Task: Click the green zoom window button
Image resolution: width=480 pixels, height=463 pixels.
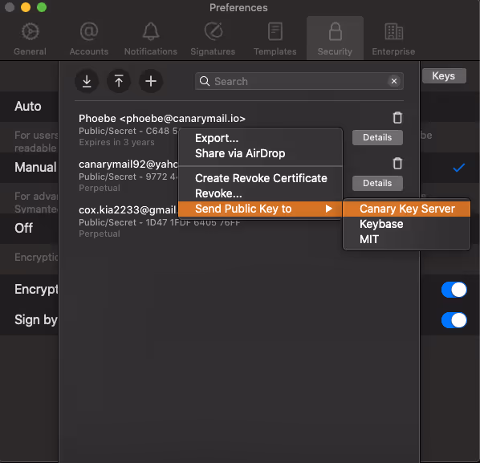Action: pos(42,7)
